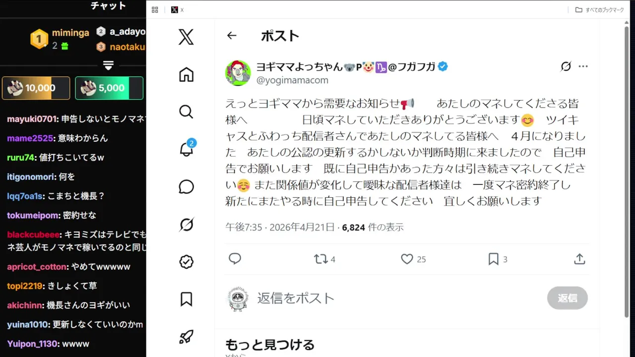Screen dimensions: 635x357
Task: Go back using the arrow beside ポスト
Action: [x=232, y=36]
